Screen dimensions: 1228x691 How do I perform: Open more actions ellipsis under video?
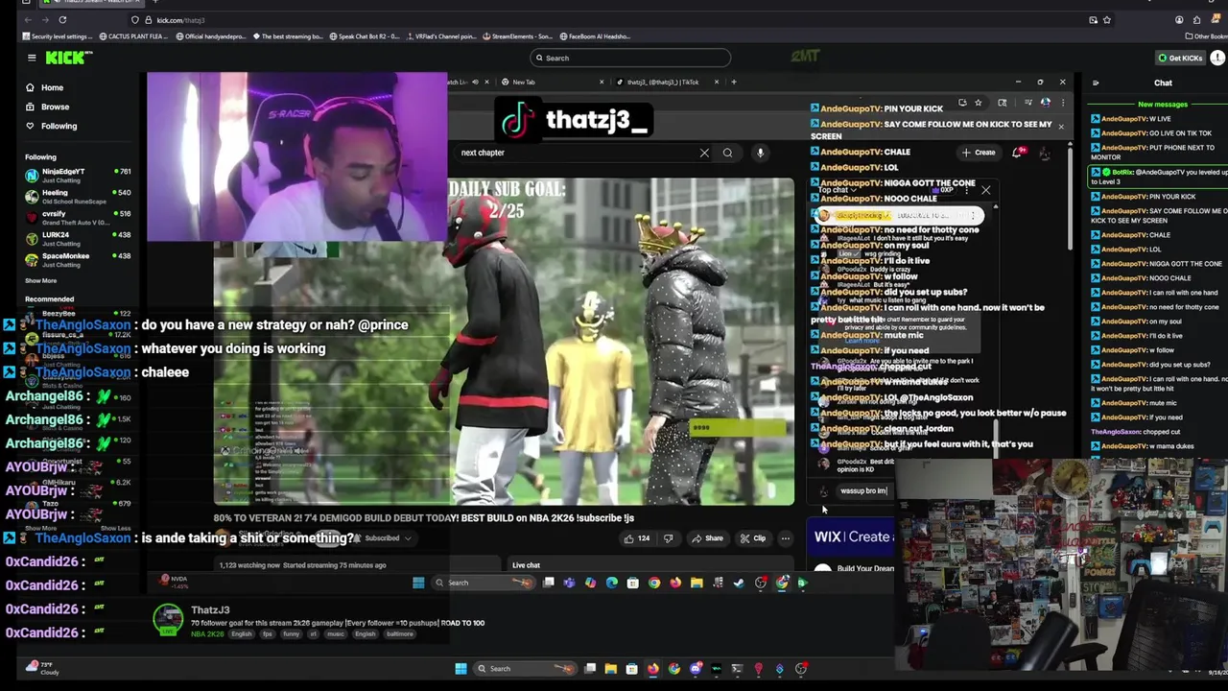pyautogui.click(x=785, y=538)
